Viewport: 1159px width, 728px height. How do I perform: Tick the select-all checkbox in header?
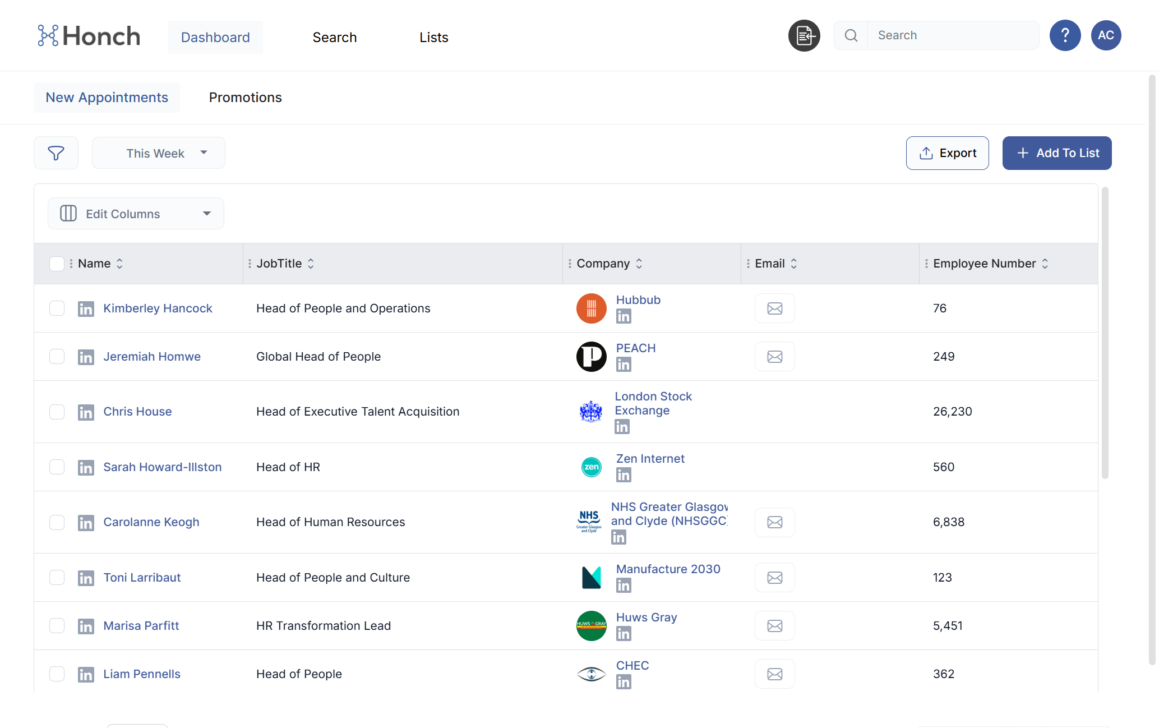(57, 264)
